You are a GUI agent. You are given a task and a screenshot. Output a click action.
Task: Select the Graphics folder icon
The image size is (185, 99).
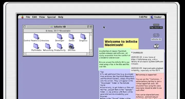click(83, 36)
